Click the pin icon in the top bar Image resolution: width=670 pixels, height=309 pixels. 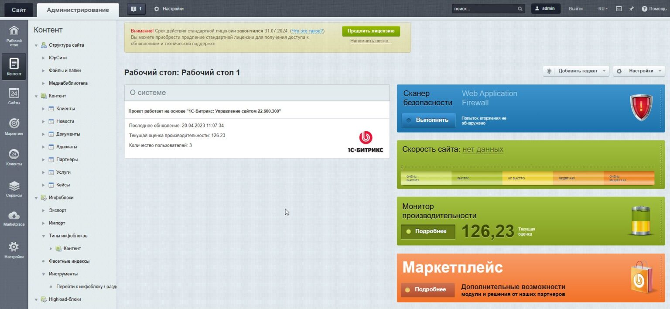point(631,9)
